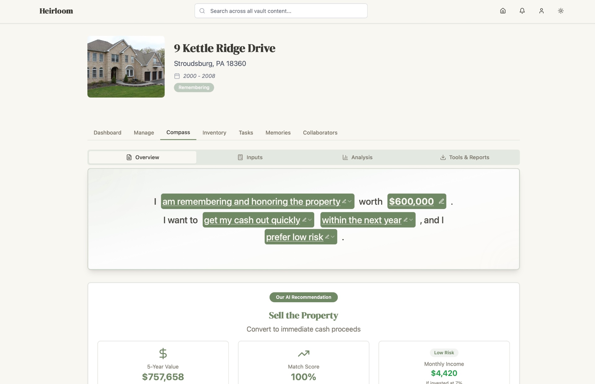Expand 'prefer low risk' dropdown

click(x=333, y=237)
